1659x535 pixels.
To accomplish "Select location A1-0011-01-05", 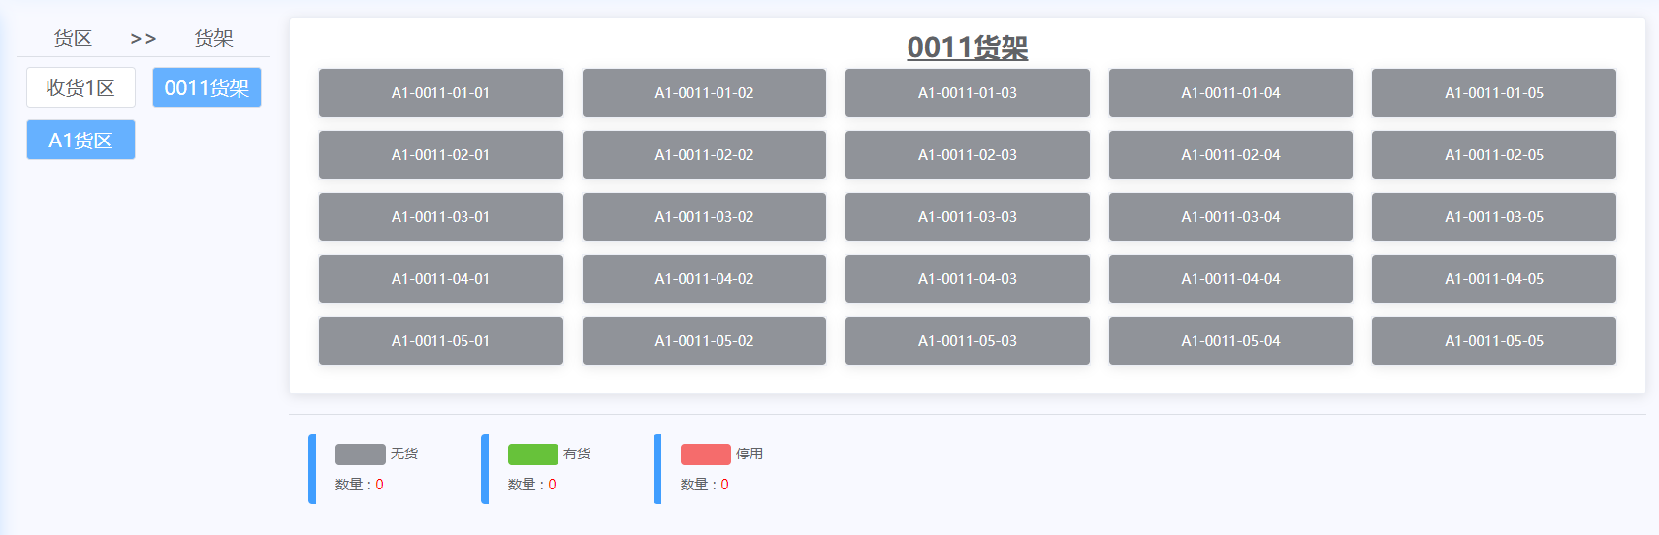I will (x=1493, y=93).
